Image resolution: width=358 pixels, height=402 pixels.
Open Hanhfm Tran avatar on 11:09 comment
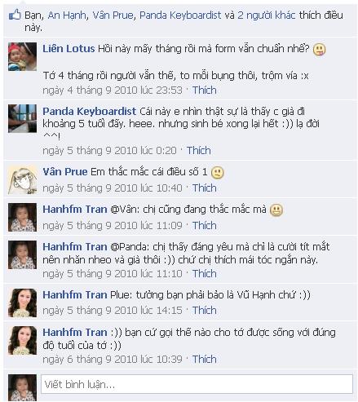coord(22,218)
